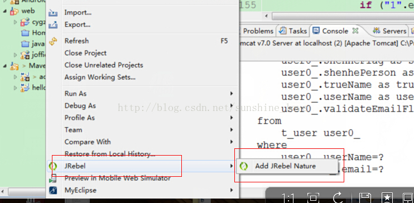Open the Profile As submenu arrow

click(x=232, y=118)
